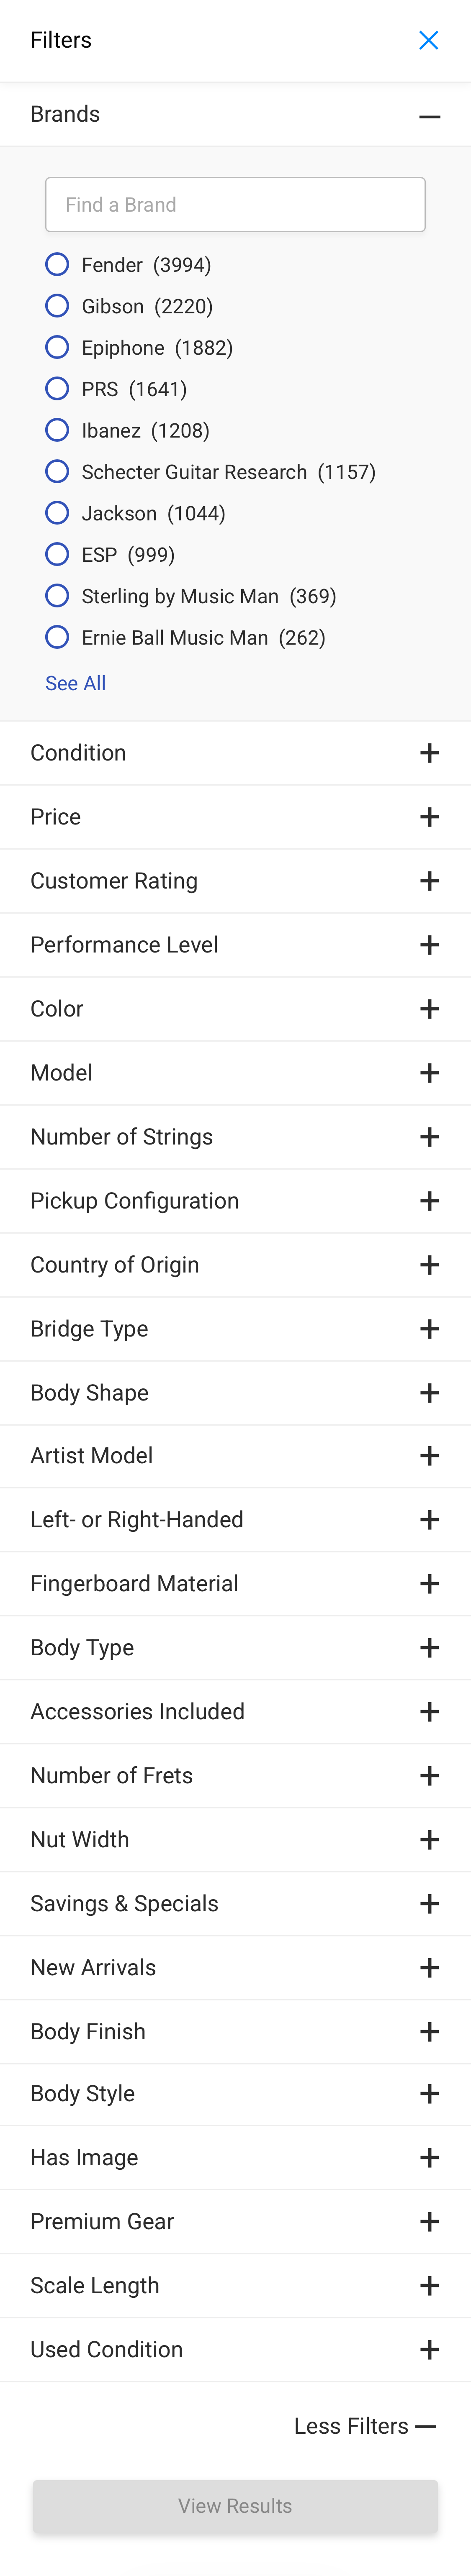Select the Ibanez brand filter
This screenshot has width=471, height=2576.
pos(56,430)
